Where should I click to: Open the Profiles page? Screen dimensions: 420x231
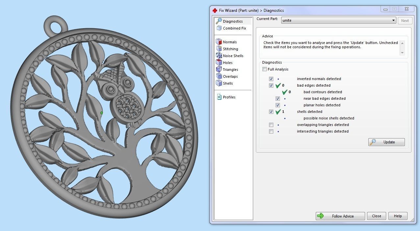pyautogui.click(x=229, y=97)
